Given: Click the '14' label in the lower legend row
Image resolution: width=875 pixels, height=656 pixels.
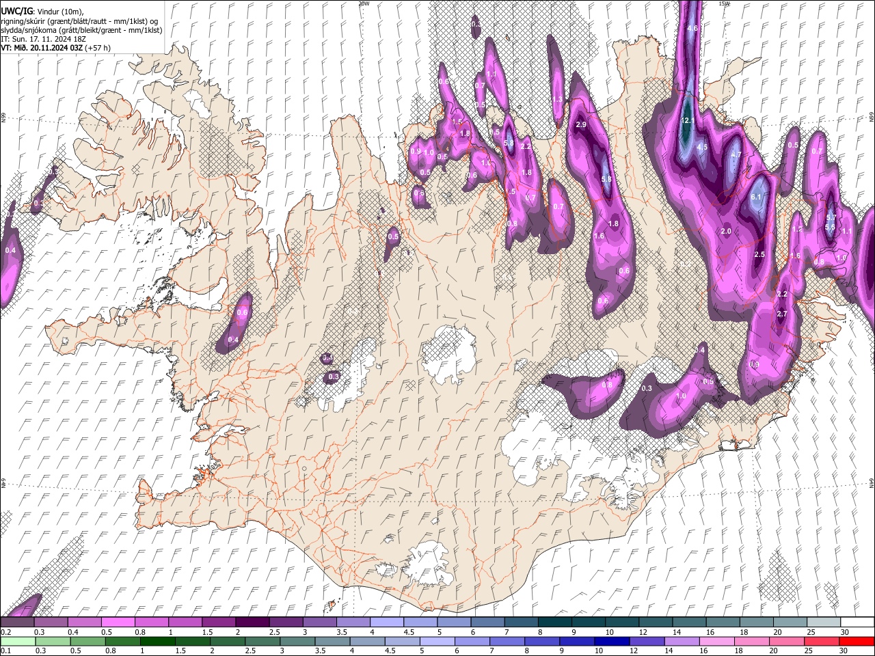Looking at the screenshot, I should click(670, 651).
